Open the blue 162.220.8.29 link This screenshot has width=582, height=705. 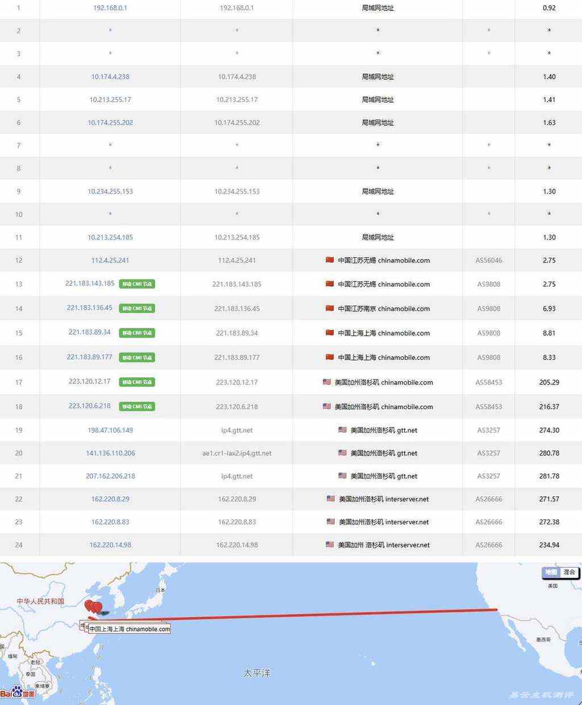pyautogui.click(x=110, y=498)
